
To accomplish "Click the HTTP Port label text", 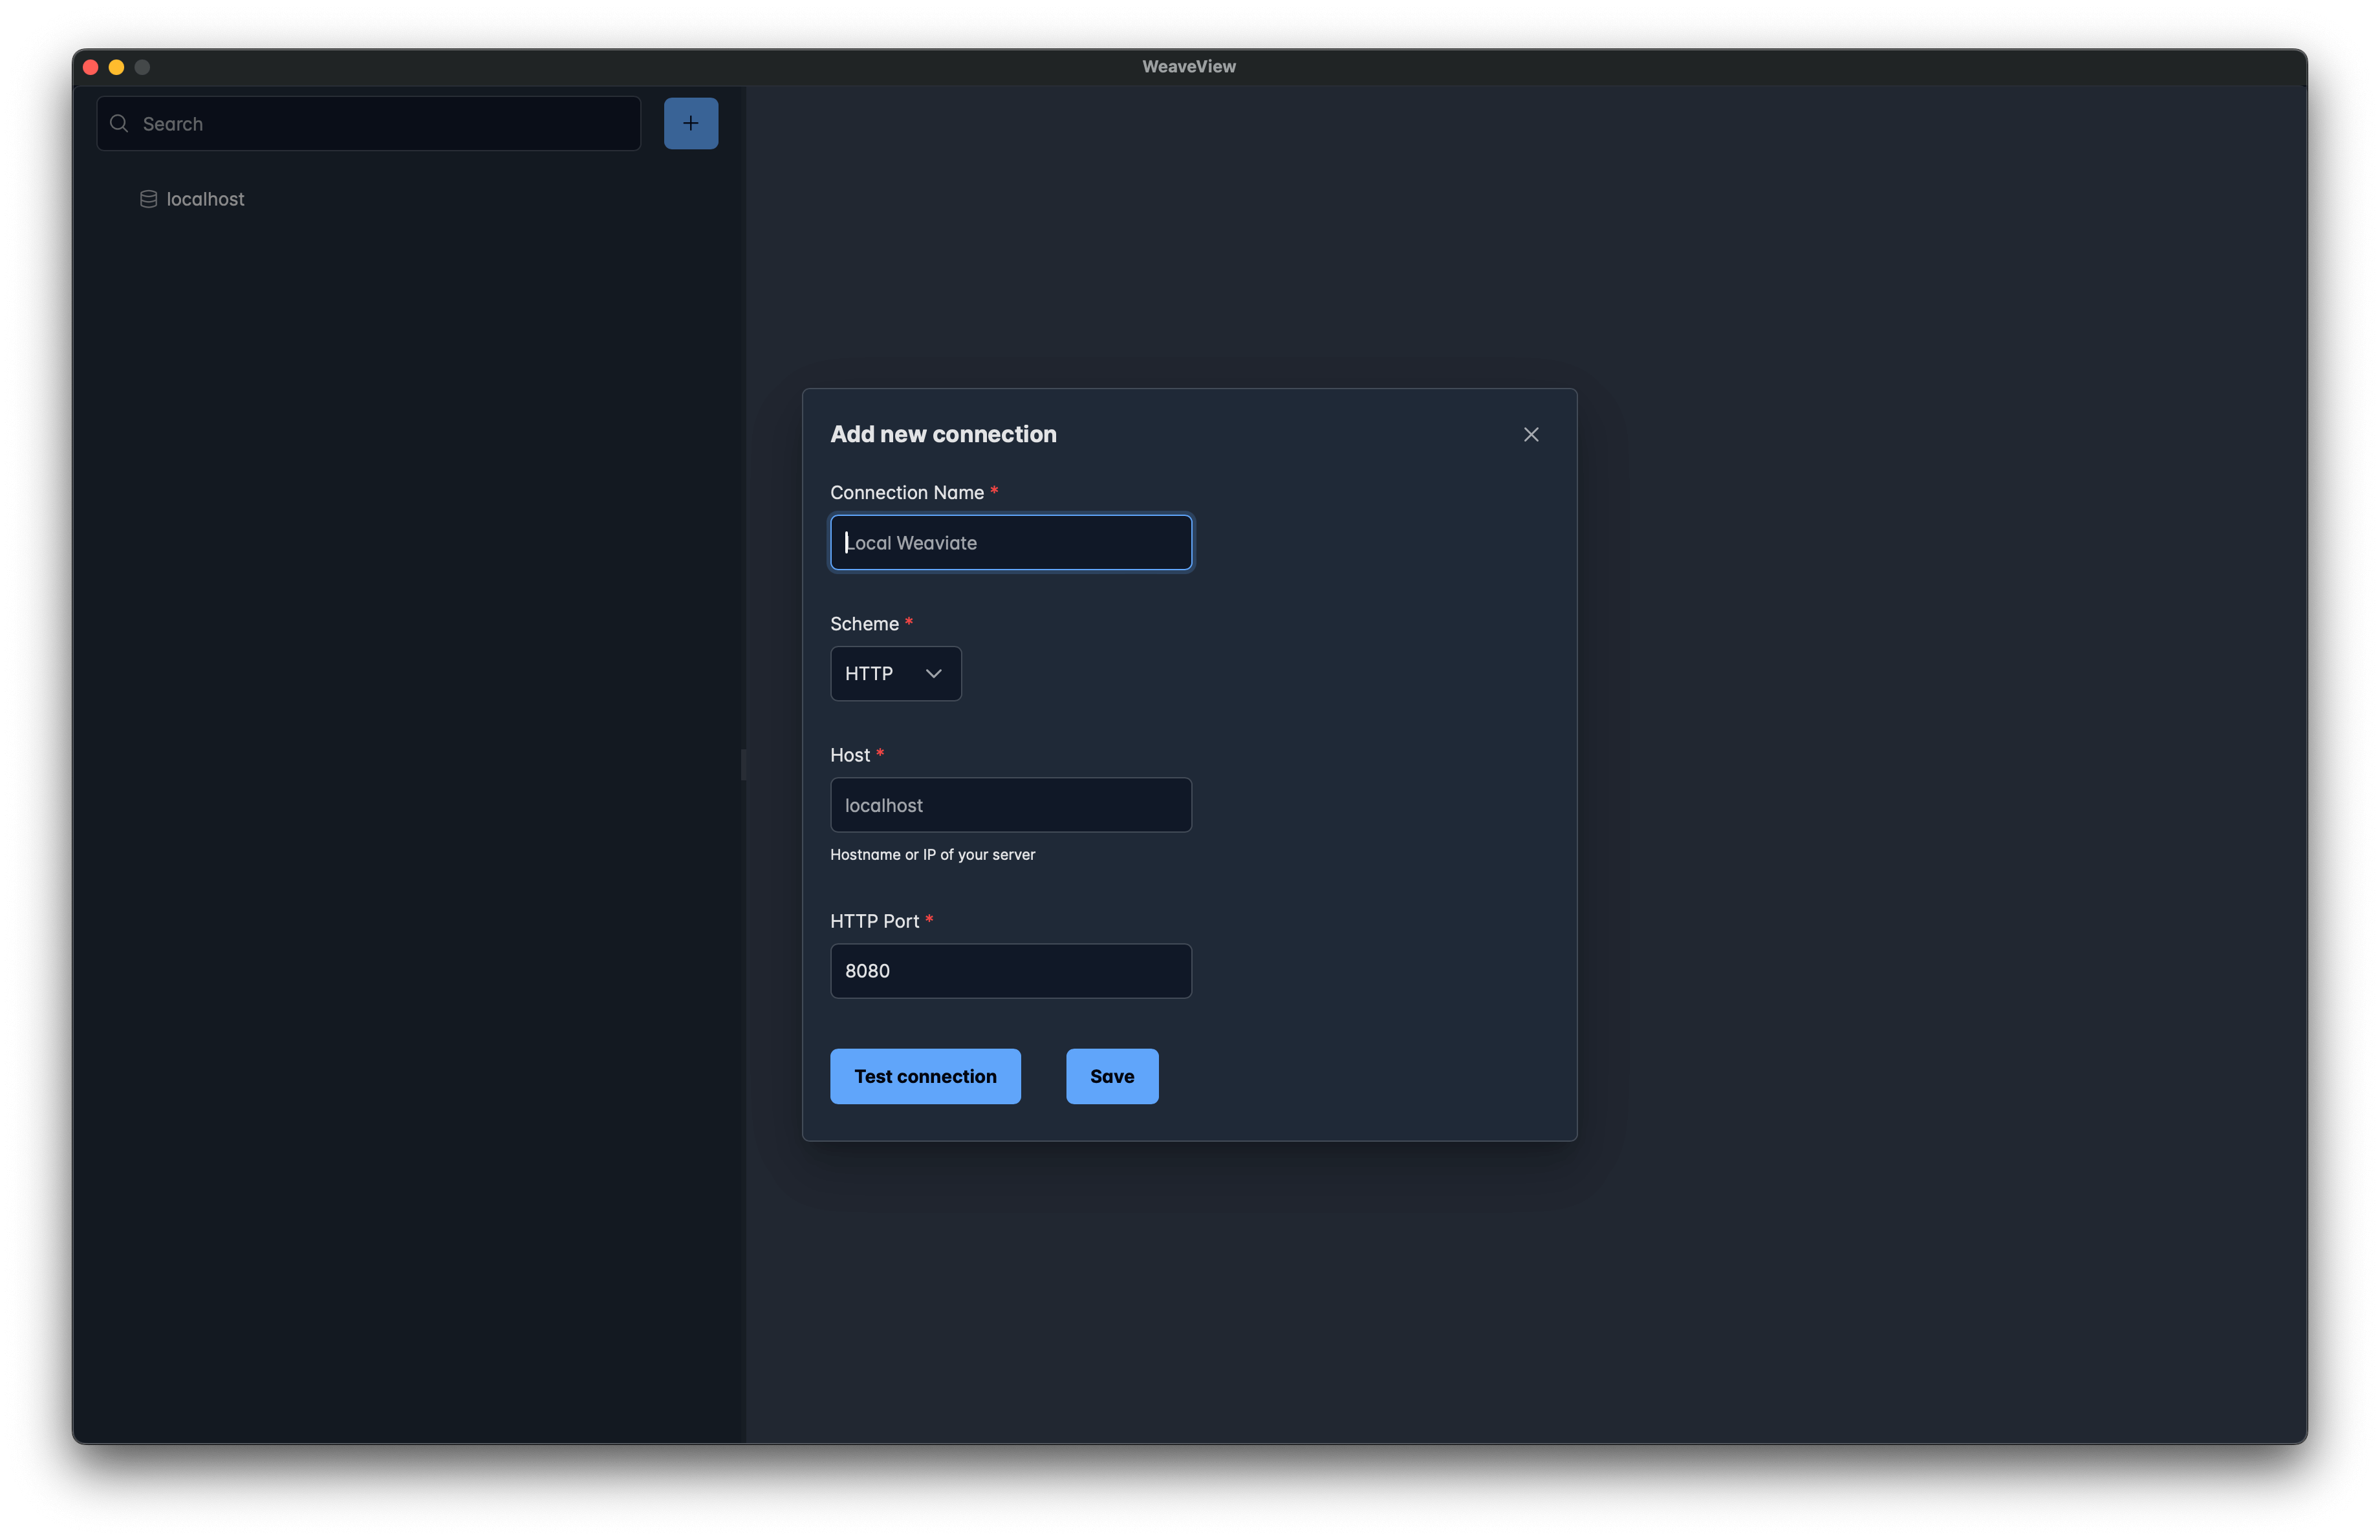I will (x=873, y=921).
